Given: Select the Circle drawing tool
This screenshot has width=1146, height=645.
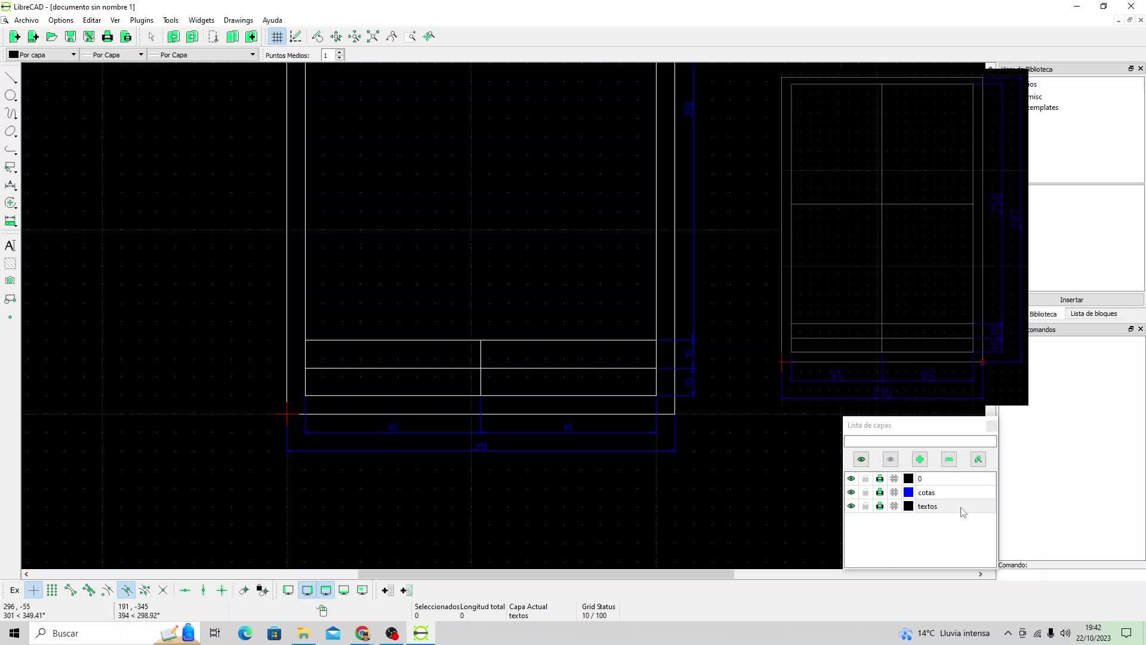Looking at the screenshot, I should tap(10, 96).
